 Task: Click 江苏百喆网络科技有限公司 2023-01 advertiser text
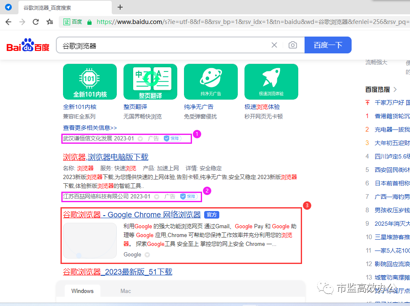107,196
